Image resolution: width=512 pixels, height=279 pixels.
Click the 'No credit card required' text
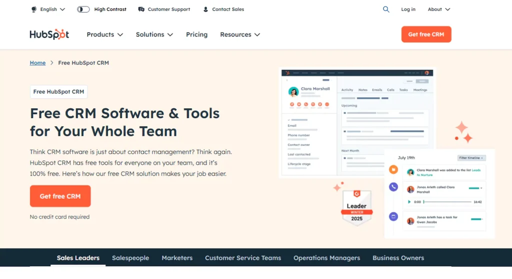point(59,217)
